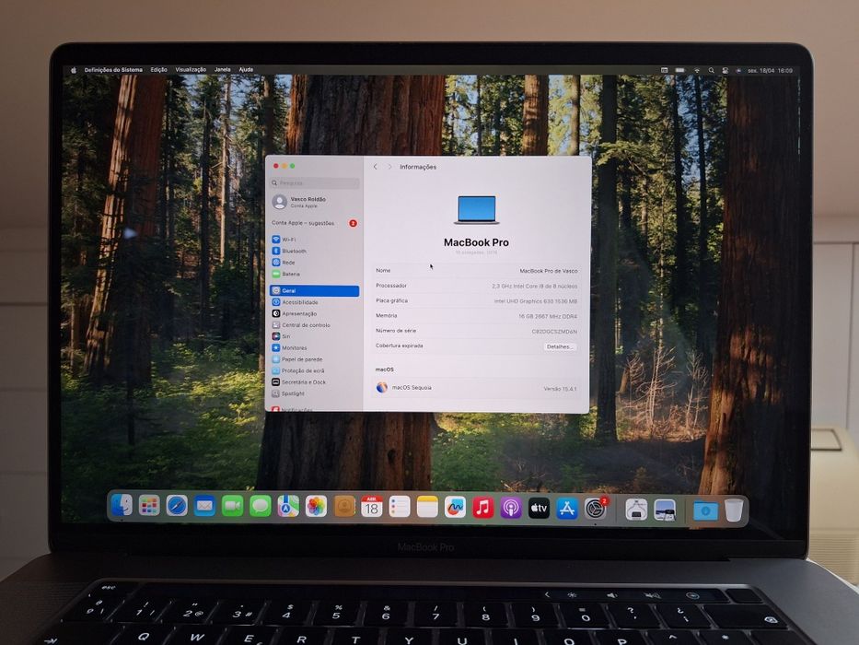This screenshot has width=859, height=645.
Task: Open the Mail app in Dock
Action: 205,506
